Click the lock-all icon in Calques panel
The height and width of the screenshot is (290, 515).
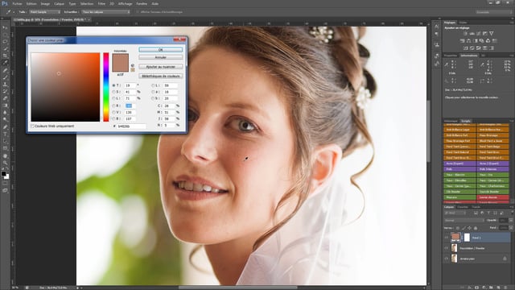click(x=476, y=228)
